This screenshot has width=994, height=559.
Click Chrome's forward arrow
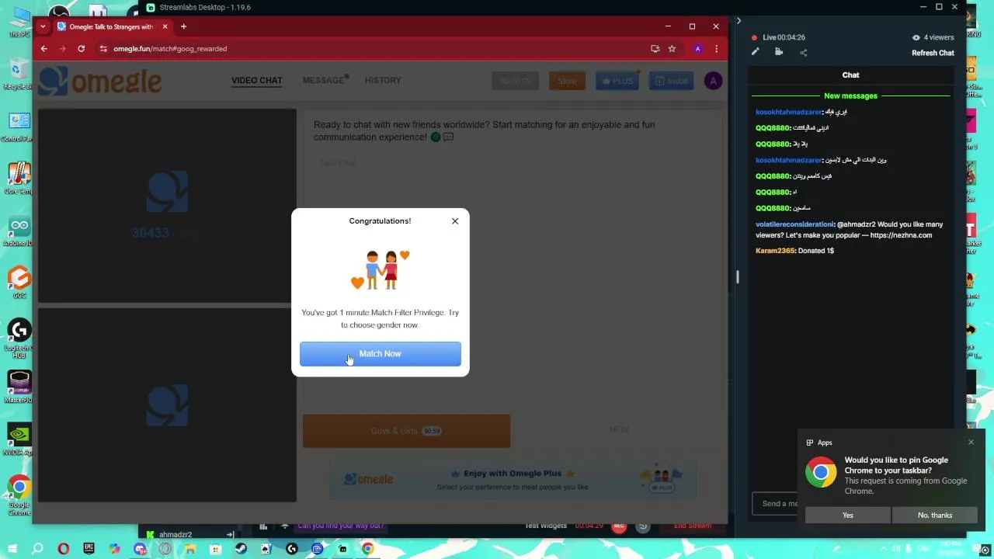click(x=62, y=48)
